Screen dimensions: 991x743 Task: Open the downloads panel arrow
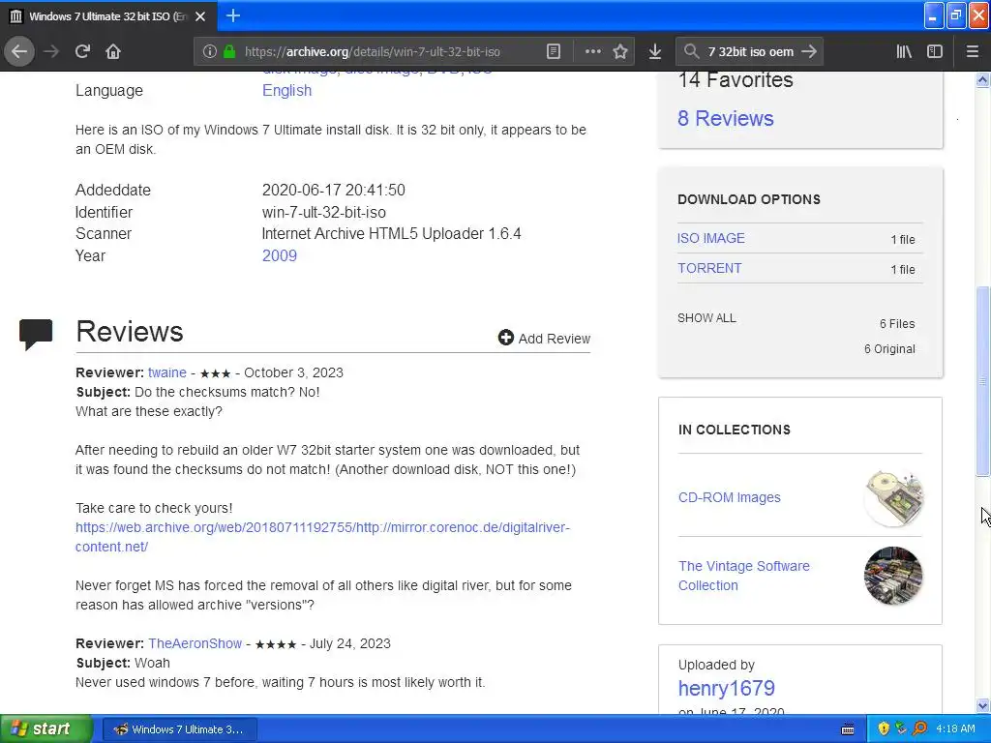click(655, 52)
